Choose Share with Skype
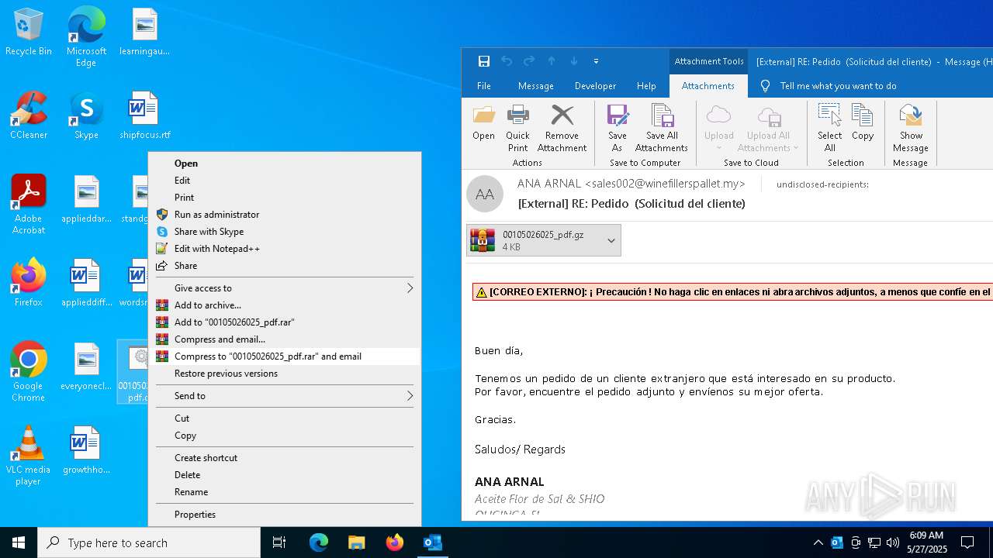Viewport: 993px width, 558px height. click(x=285, y=232)
